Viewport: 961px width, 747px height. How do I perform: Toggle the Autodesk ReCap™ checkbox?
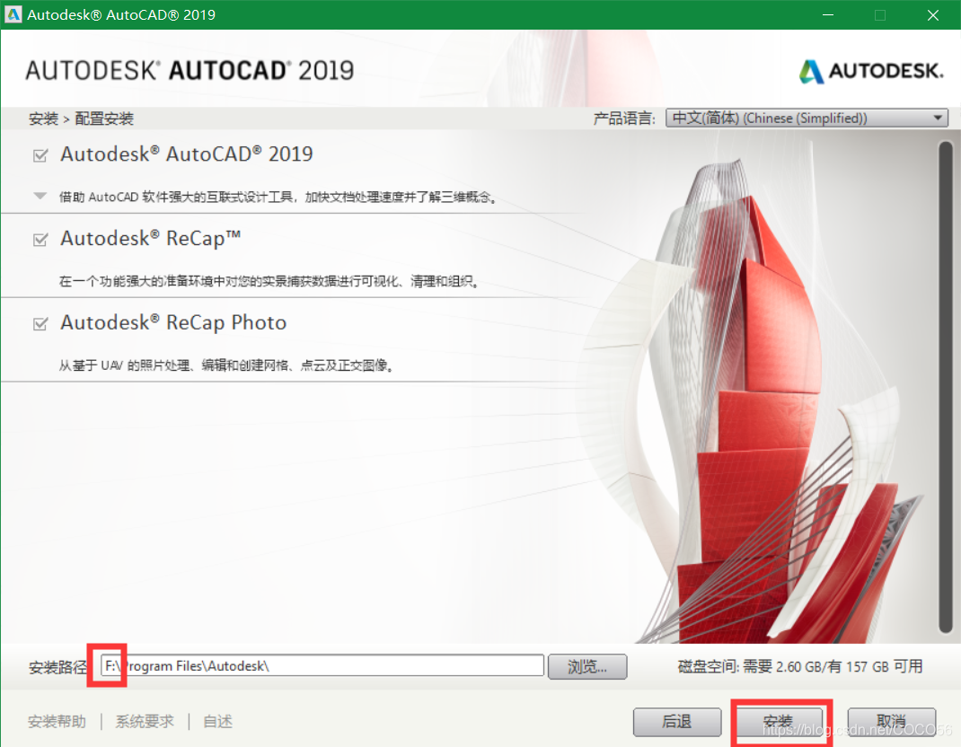point(40,240)
